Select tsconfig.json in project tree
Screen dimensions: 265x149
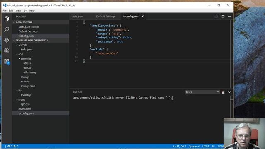coord(41,113)
